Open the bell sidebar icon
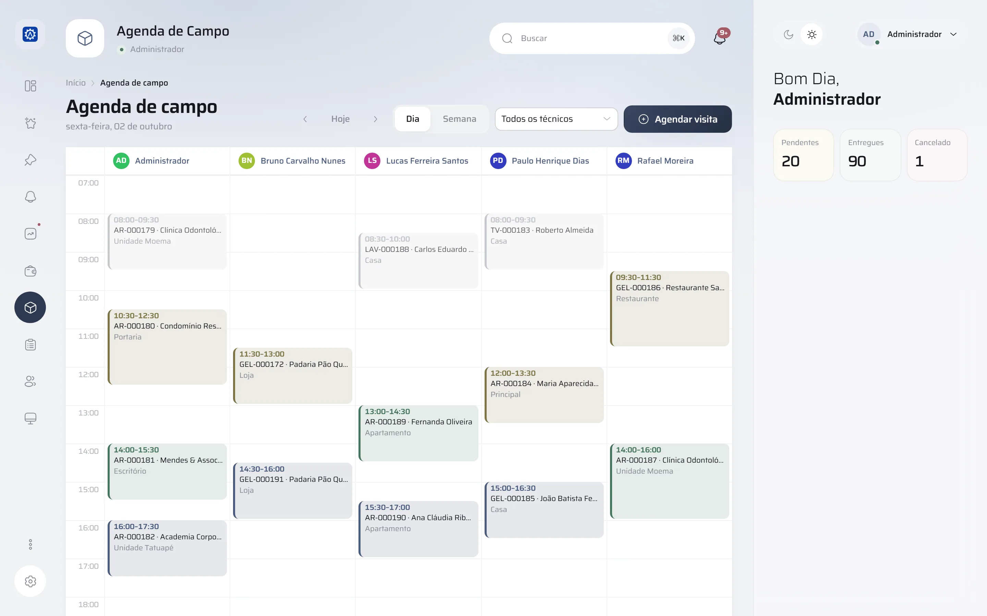 point(30,197)
